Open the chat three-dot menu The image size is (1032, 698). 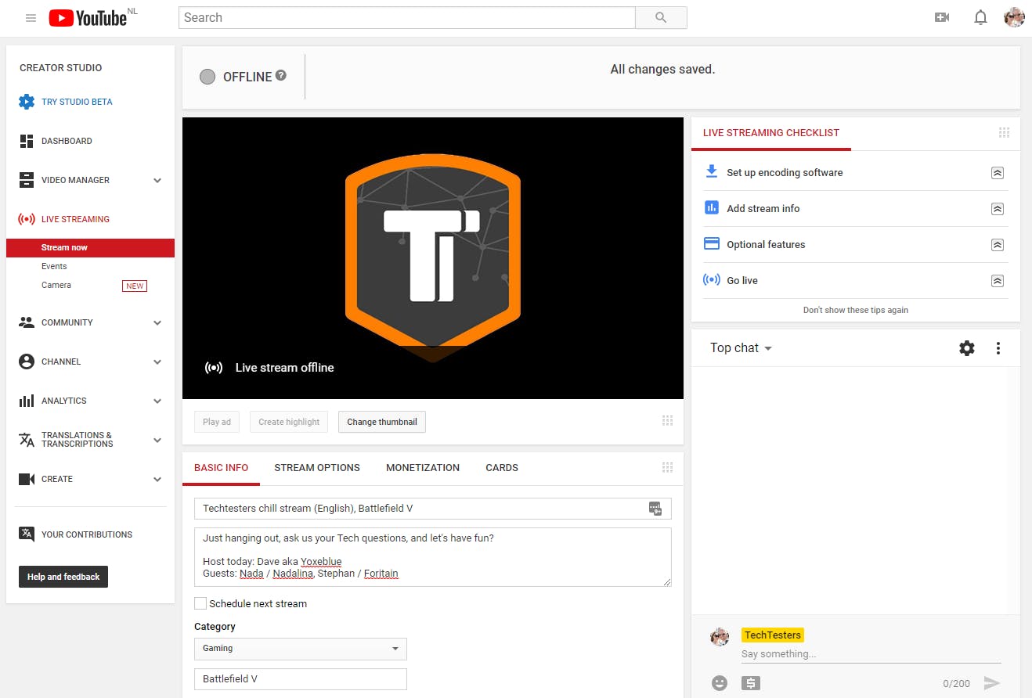[998, 348]
